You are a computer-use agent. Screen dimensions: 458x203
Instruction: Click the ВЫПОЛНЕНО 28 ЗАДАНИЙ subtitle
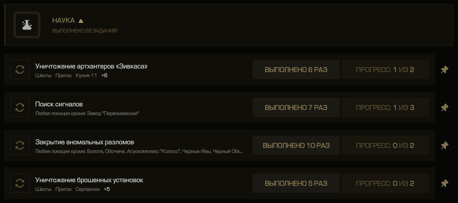tap(85, 30)
